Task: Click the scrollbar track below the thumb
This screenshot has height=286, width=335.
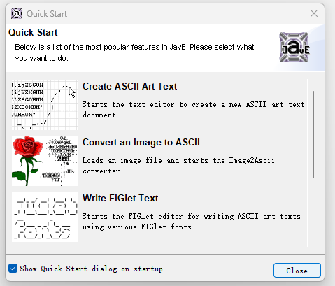Action: (313, 212)
